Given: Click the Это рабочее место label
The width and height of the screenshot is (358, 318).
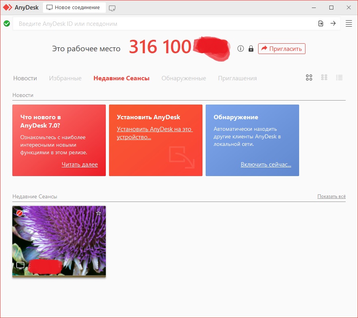Looking at the screenshot, I should click(86, 48).
